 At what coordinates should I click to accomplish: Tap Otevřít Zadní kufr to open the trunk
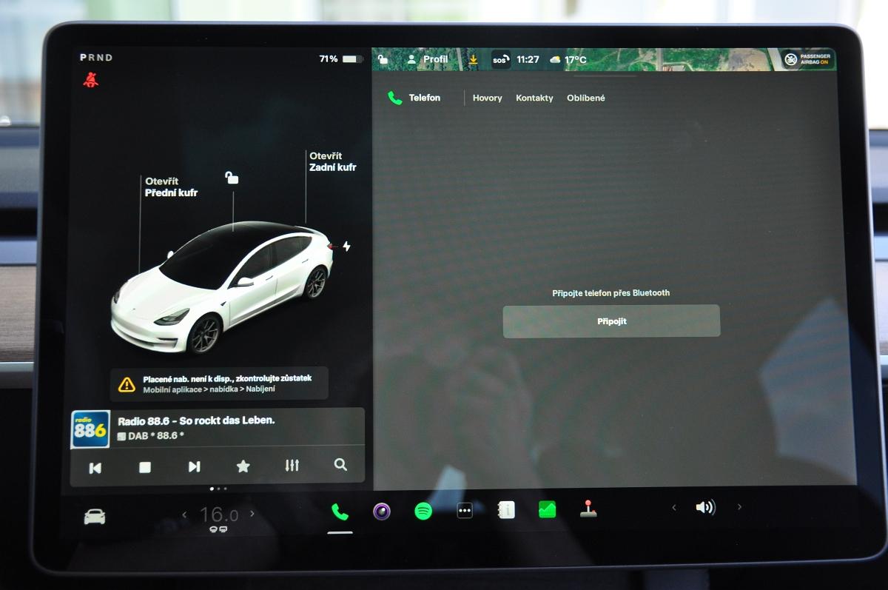pos(332,162)
